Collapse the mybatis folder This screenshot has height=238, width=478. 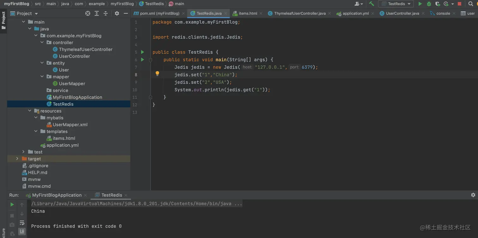[36, 118]
